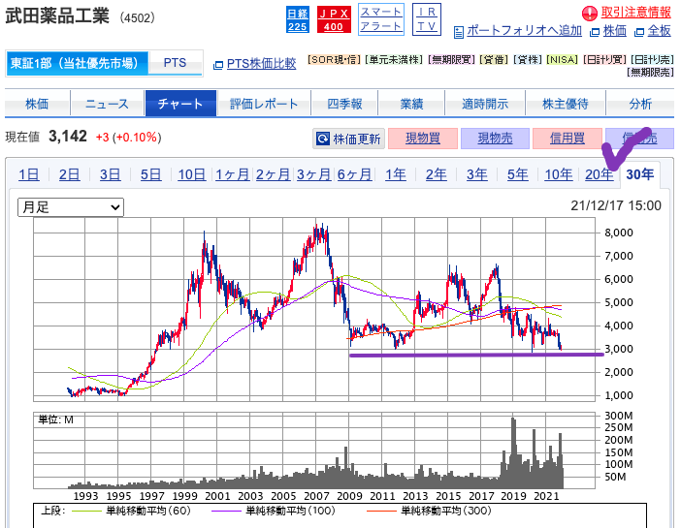Image resolution: width=681 pixels, height=528 pixels.
Task: Select the 6ヶ月 chart period
Action: 354,174
